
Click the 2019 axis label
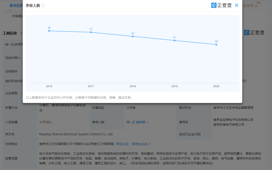175,86
